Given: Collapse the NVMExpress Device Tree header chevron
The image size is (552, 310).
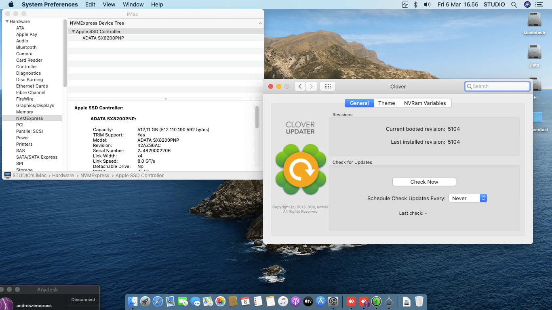Looking at the screenshot, I should click(x=260, y=23).
